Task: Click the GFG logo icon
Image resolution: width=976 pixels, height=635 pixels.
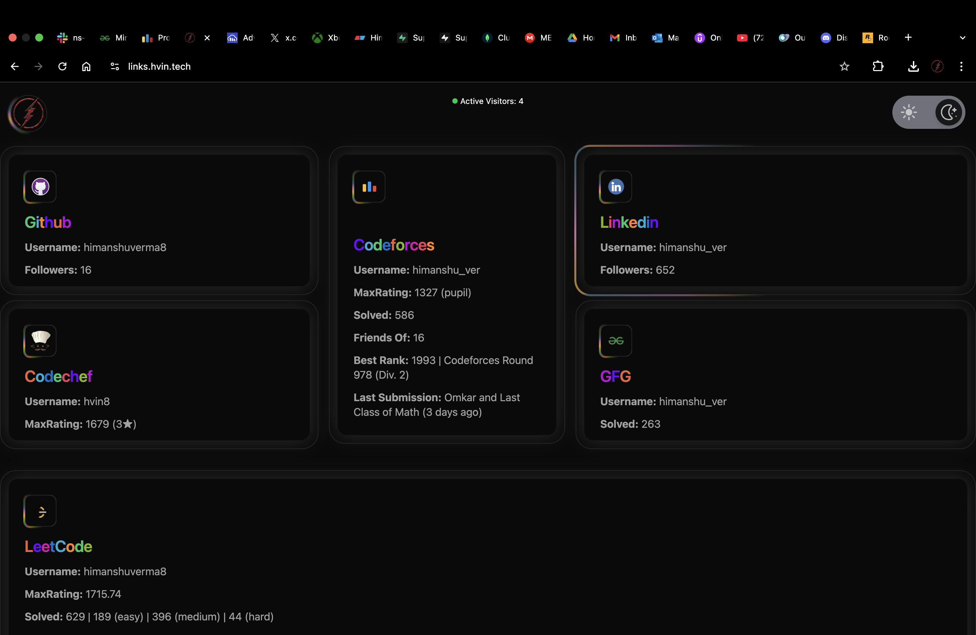Action: (x=615, y=341)
